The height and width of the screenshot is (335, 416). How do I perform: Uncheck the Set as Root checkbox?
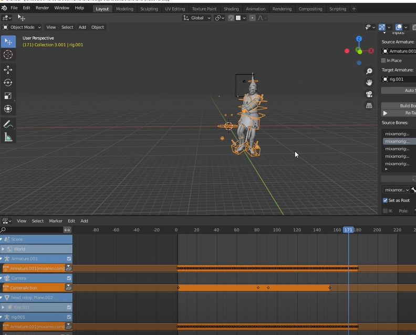pyautogui.click(x=385, y=200)
